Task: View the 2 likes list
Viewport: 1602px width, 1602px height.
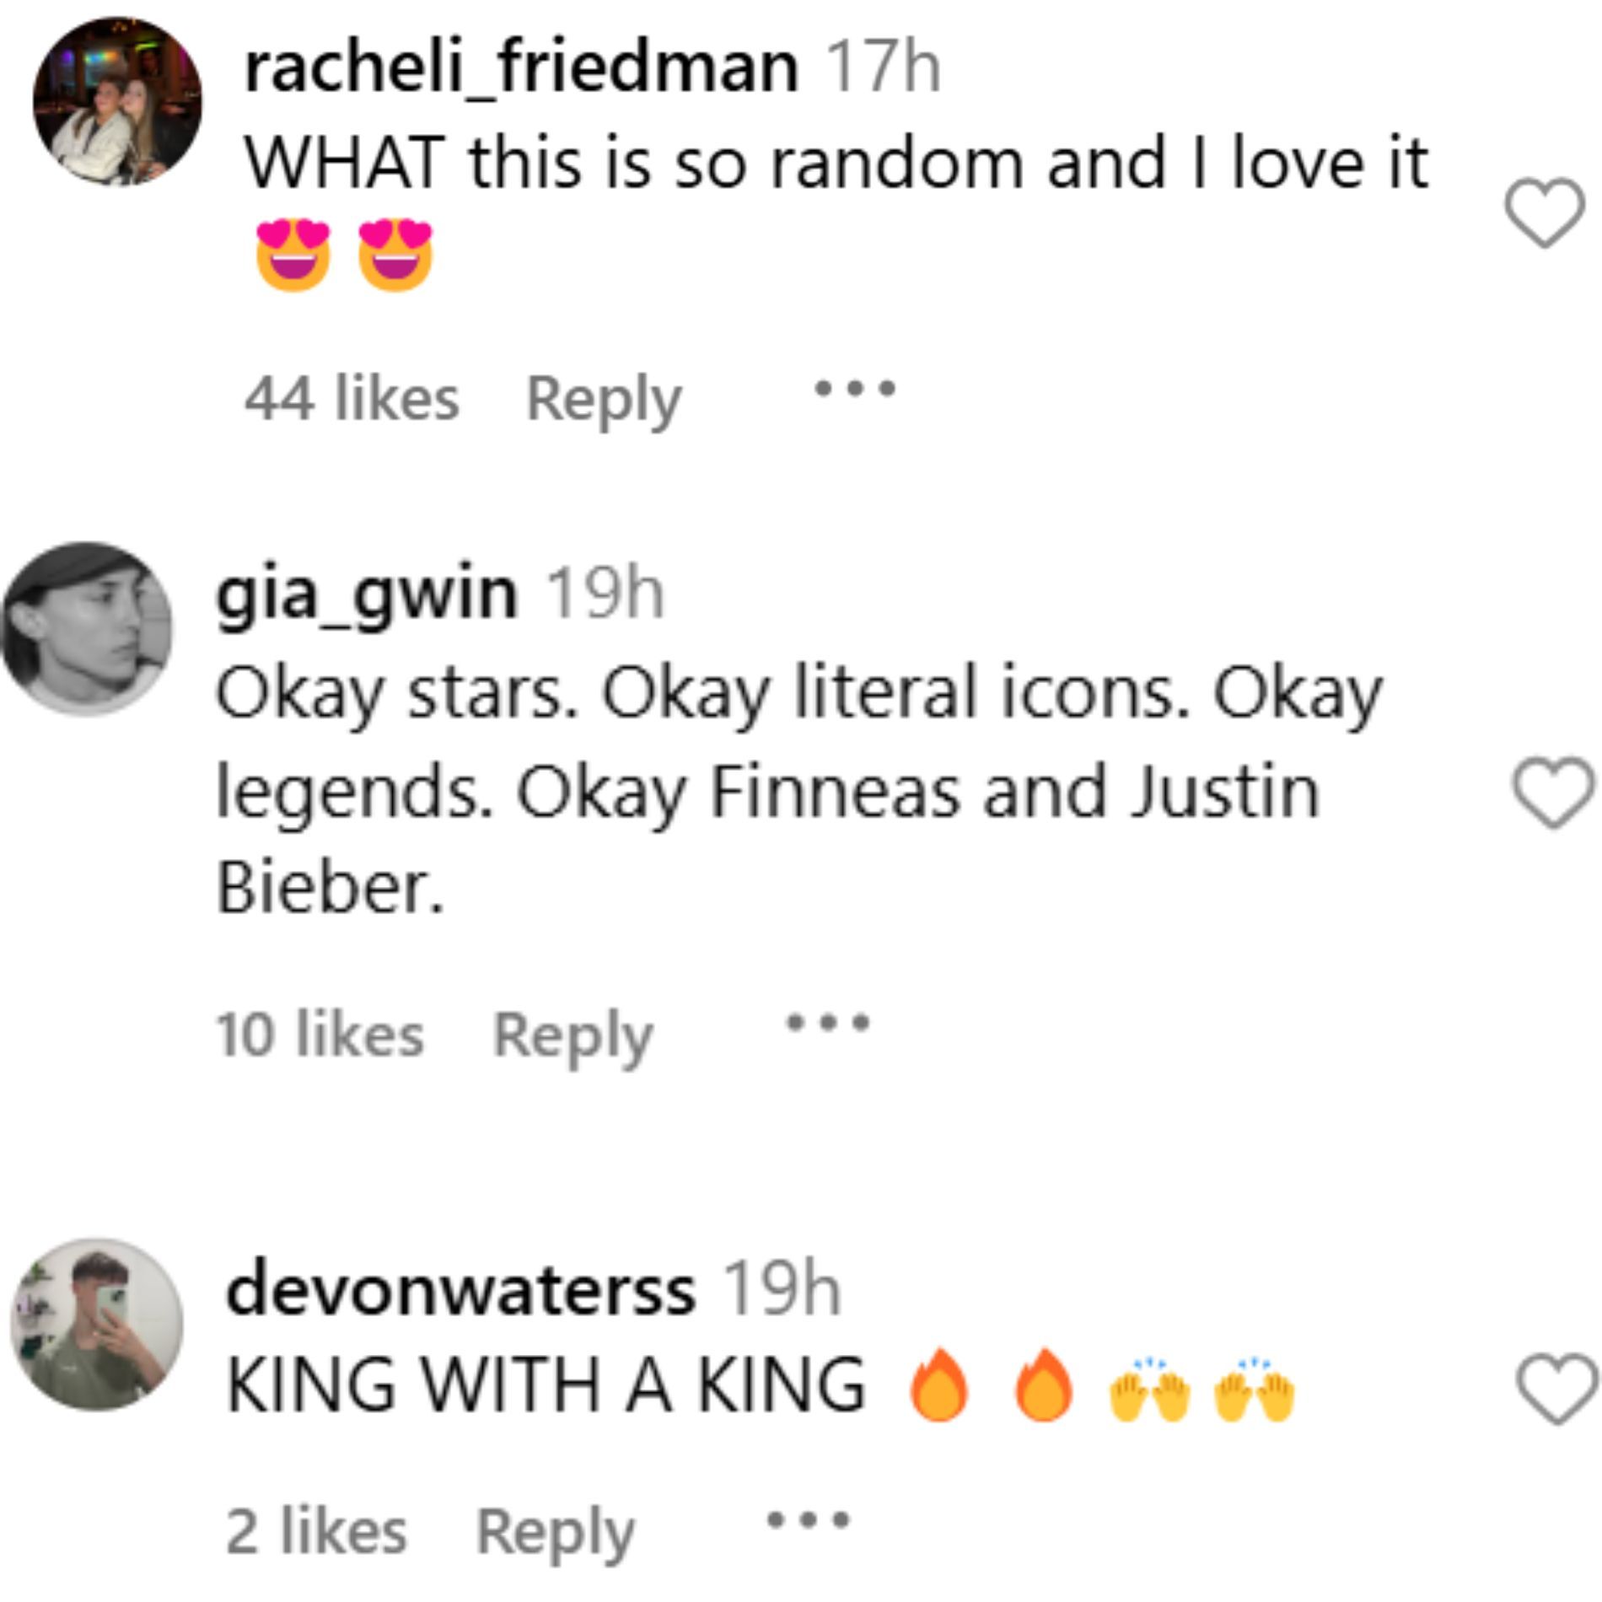Action: pyautogui.click(x=316, y=1531)
